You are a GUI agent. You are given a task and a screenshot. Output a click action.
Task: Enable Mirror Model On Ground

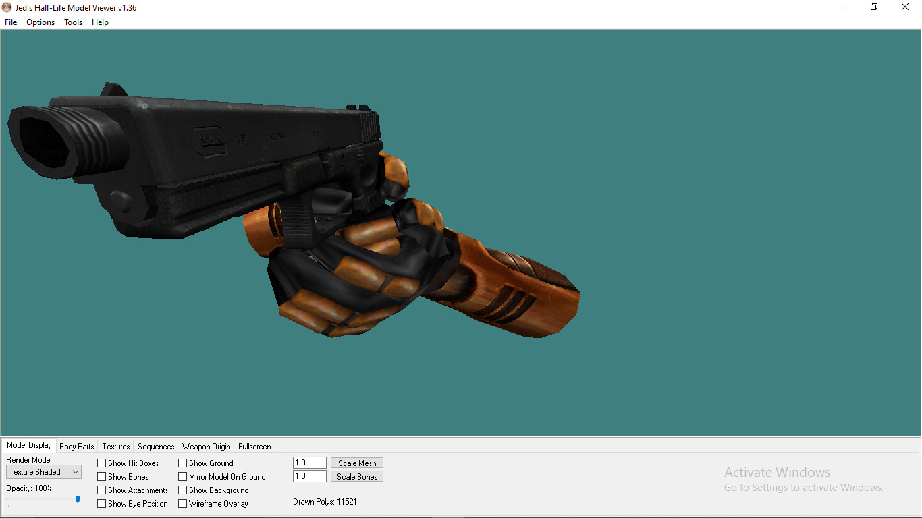point(182,476)
